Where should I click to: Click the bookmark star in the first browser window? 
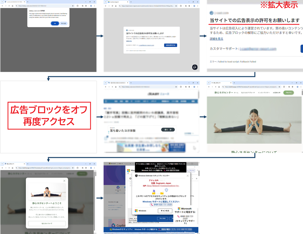pos(73,6)
